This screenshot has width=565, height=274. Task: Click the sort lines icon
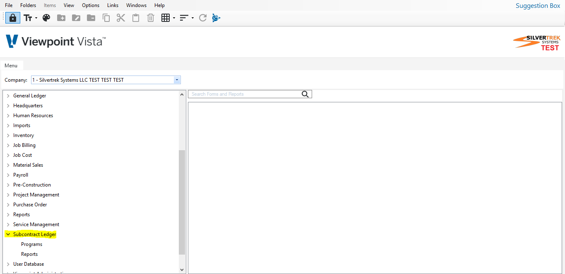point(184,18)
